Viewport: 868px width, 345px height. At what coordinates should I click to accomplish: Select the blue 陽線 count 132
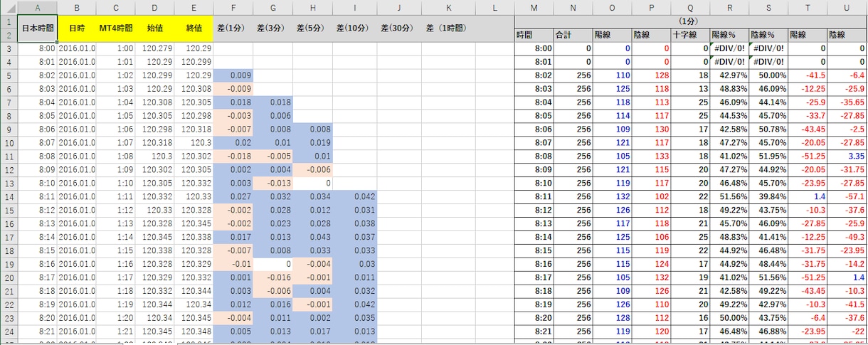(x=612, y=196)
